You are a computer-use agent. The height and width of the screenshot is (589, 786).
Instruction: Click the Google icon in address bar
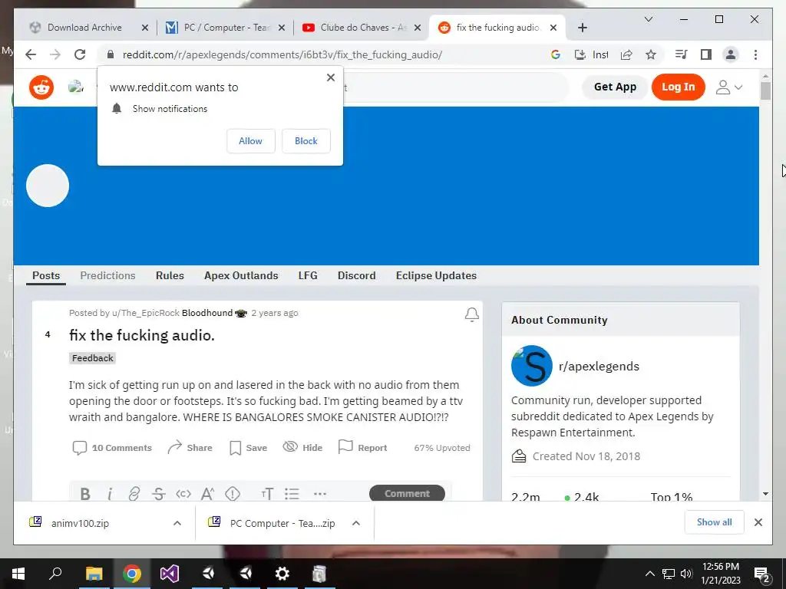point(556,54)
